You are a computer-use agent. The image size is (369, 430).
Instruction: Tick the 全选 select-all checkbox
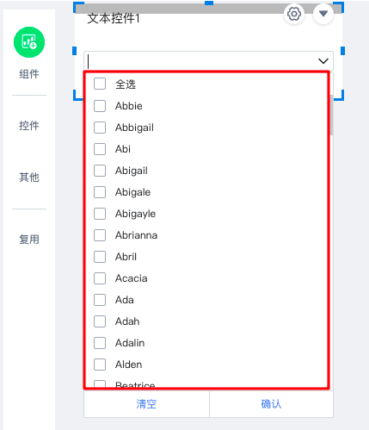[x=100, y=84]
